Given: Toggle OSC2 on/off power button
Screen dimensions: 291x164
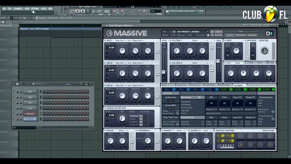Looking at the screenshot, I should [105, 63].
